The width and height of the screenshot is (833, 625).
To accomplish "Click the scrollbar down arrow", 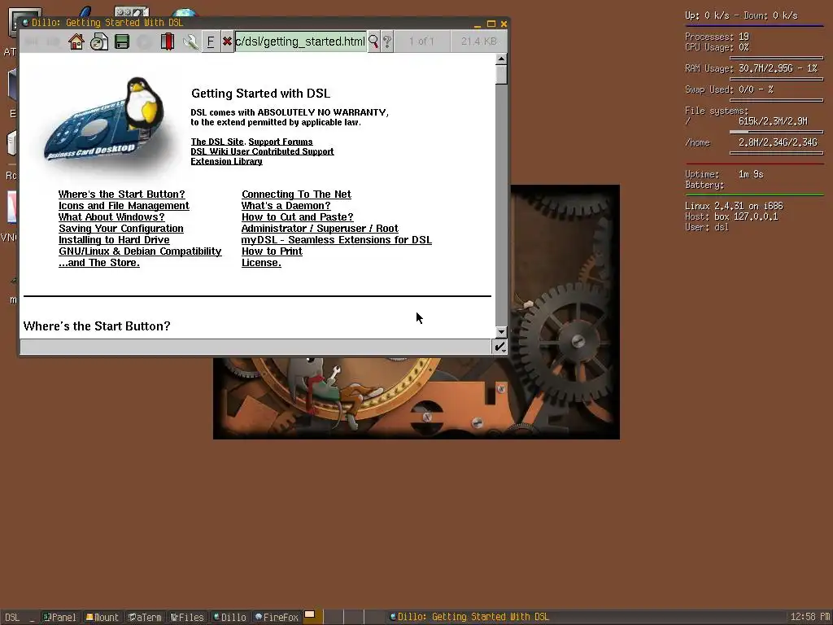I will [501, 332].
